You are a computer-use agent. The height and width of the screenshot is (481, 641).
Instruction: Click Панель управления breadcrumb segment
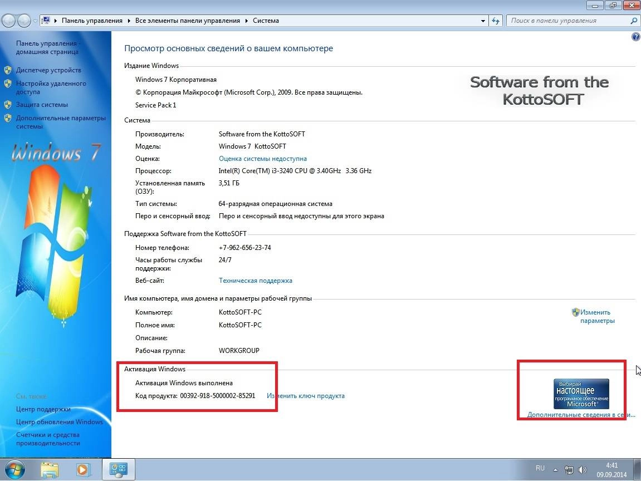[92, 21]
